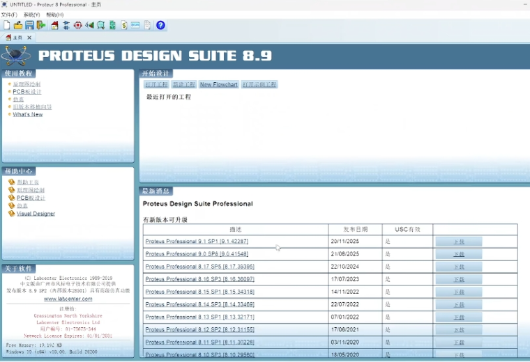Click the Home Page house icon in toolbar
The height and width of the screenshot is (362, 530).
click(x=54, y=26)
